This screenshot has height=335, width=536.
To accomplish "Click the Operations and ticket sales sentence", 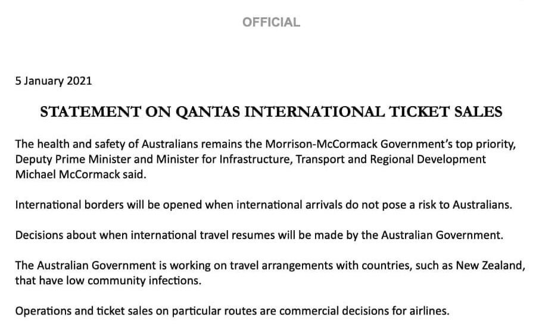I will click(232, 310).
